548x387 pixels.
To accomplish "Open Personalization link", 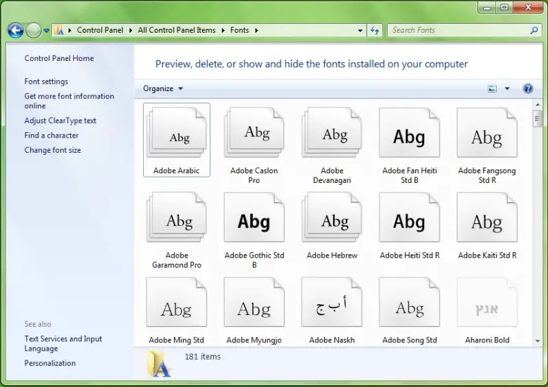I will [x=50, y=363].
